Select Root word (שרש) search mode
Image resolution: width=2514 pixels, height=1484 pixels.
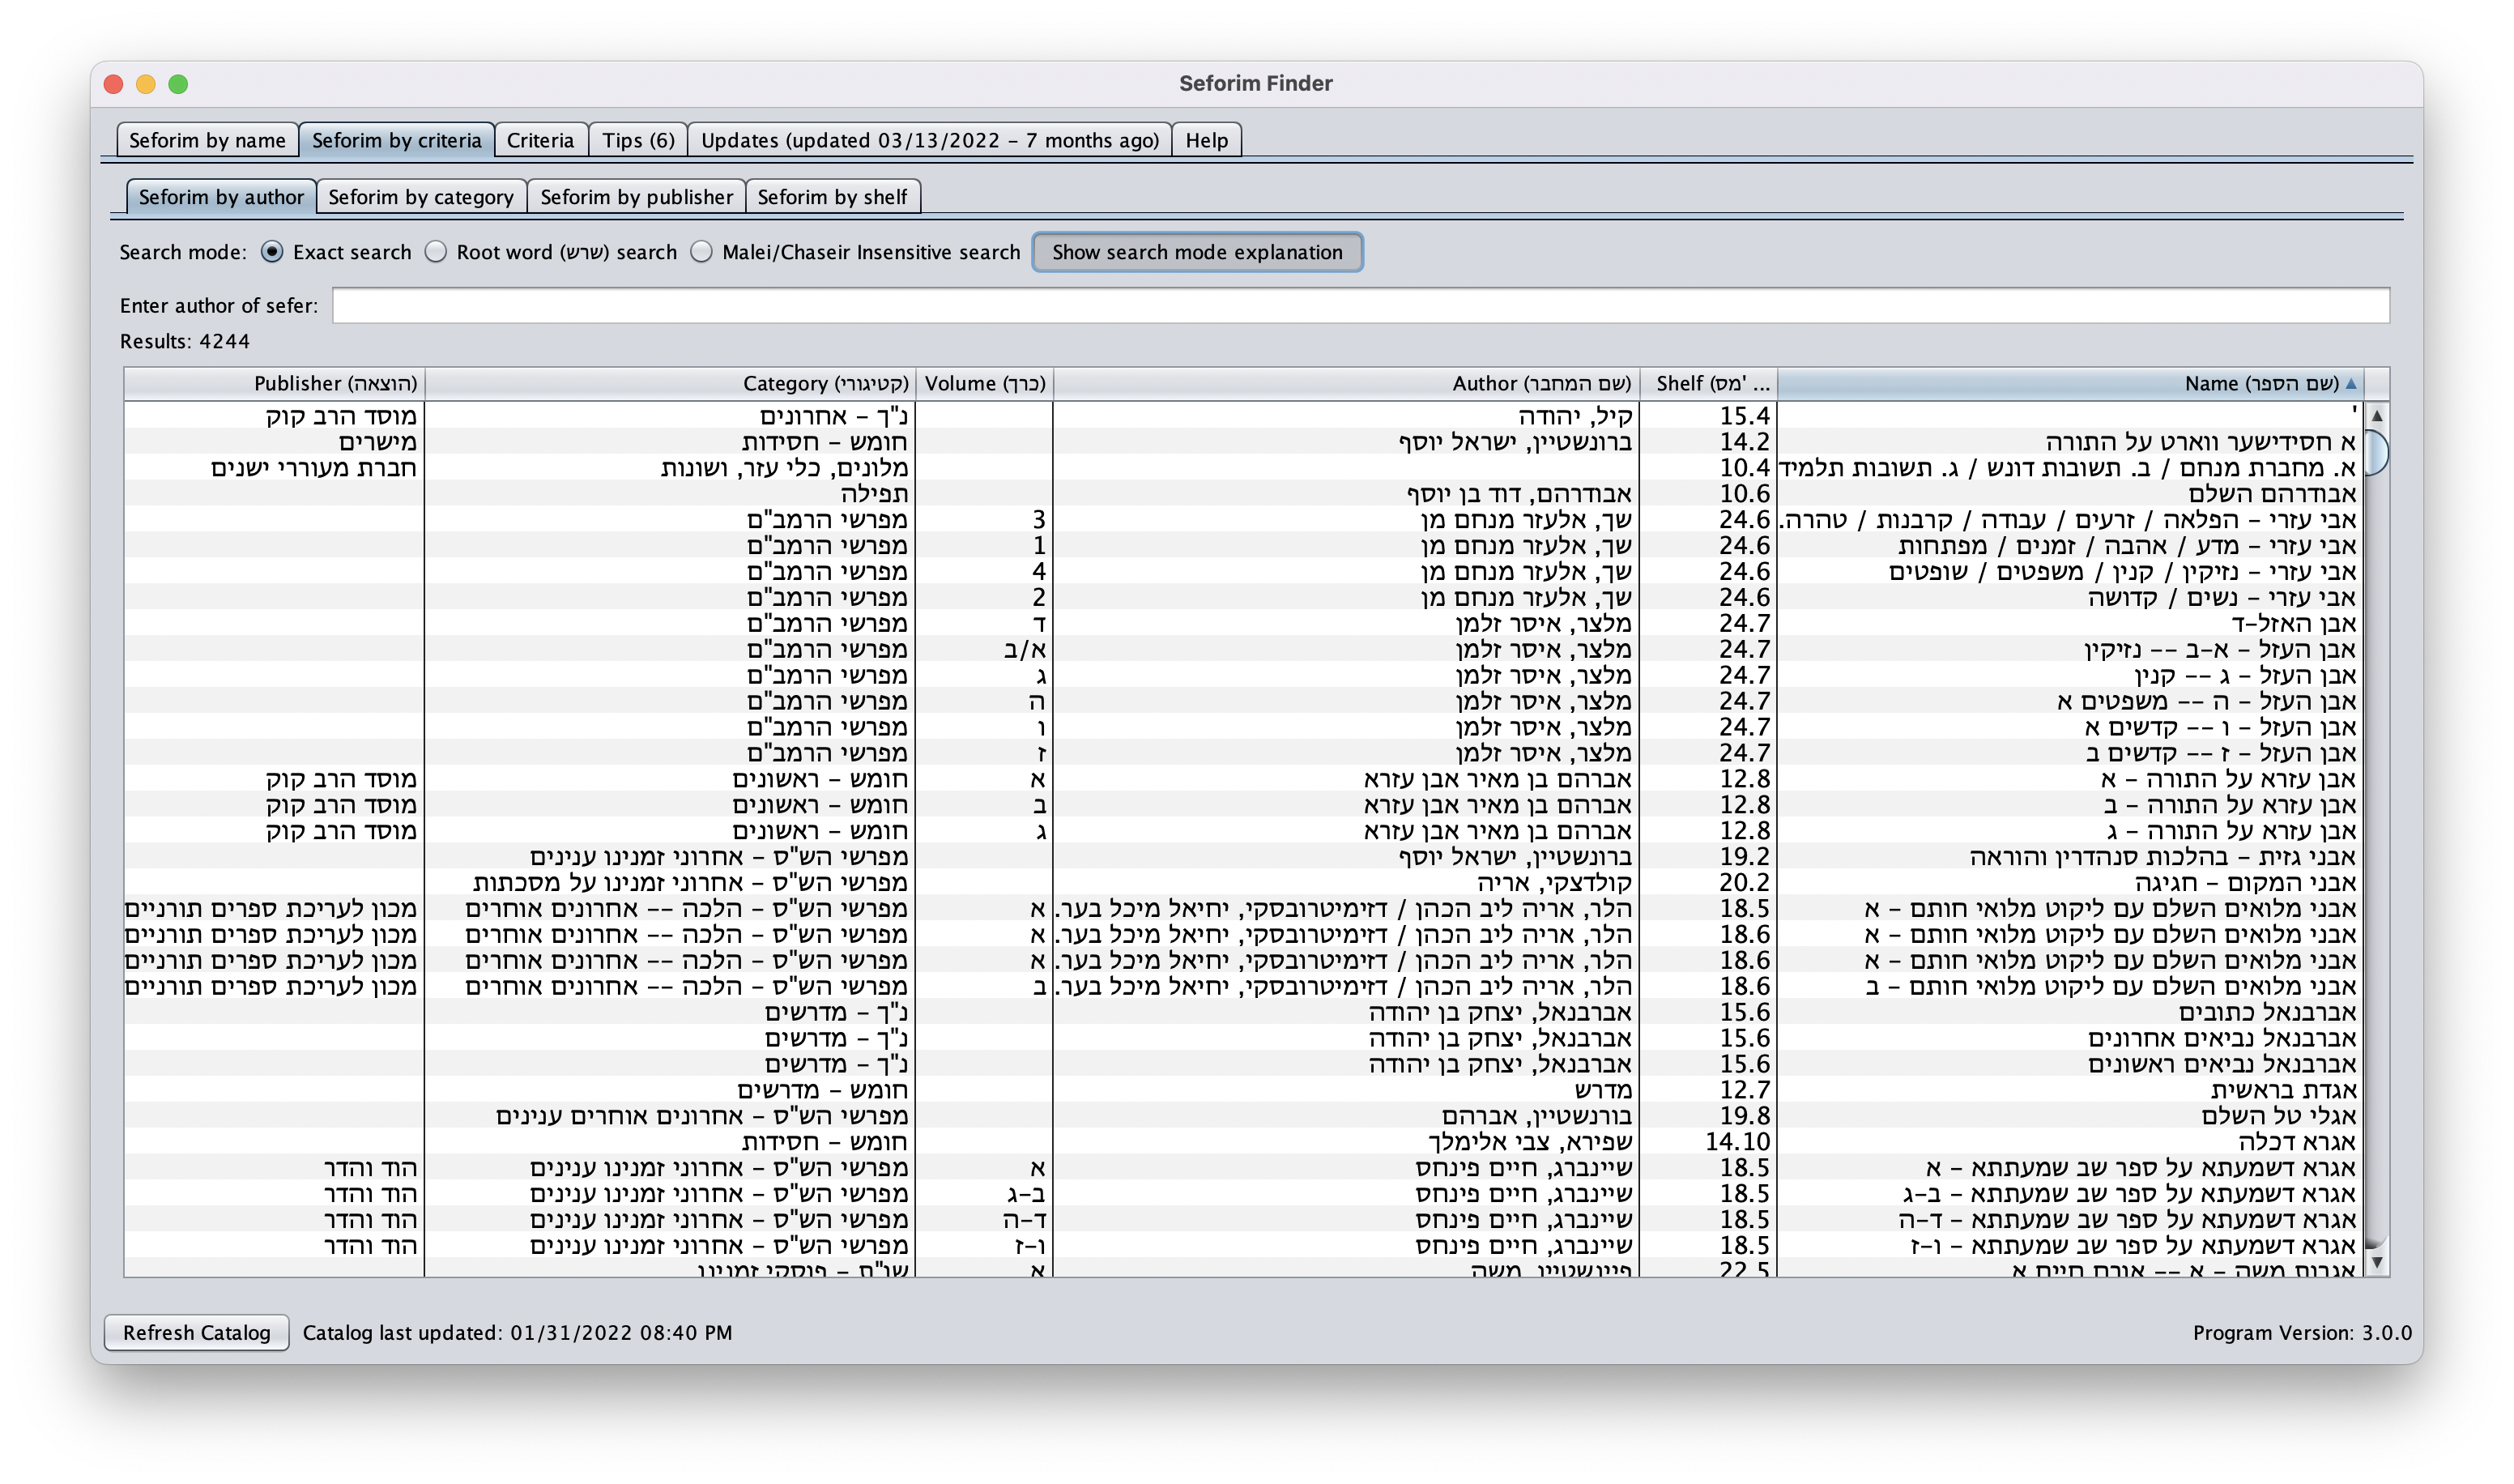(436, 252)
